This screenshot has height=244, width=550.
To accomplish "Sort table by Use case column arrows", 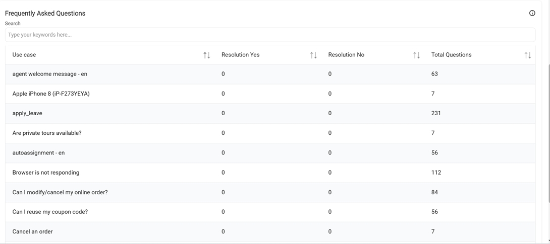I will pyautogui.click(x=207, y=55).
